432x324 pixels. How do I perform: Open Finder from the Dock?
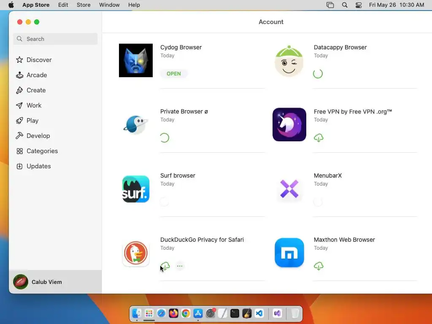click(x=137, y=313)
